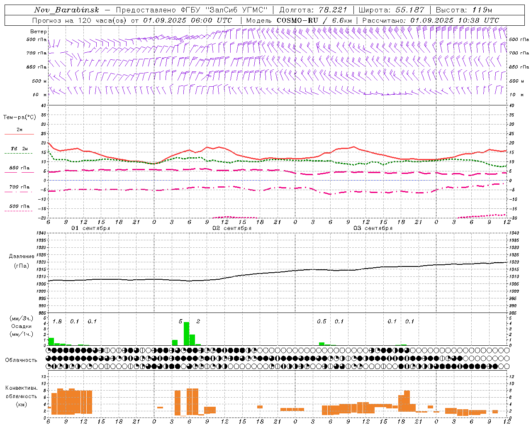This screenshot has height=425, width=531.
Task: Click the 1.8 precipitation total value
Action: click(x=57, y=321)
